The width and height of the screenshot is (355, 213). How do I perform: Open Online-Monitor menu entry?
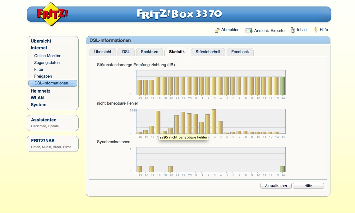tap(47, 56)
